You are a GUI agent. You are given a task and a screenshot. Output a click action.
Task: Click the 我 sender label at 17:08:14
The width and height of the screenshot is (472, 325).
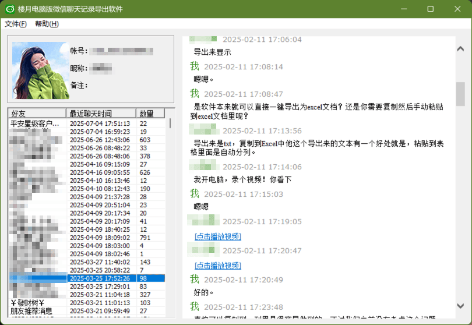click(x=195, y=66)
